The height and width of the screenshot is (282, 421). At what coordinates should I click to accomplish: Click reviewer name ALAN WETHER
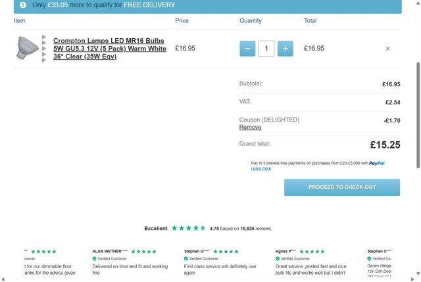point(110,251)
